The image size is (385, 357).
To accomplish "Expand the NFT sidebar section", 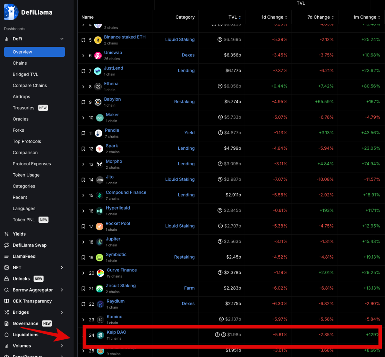I will click(62, 268).
